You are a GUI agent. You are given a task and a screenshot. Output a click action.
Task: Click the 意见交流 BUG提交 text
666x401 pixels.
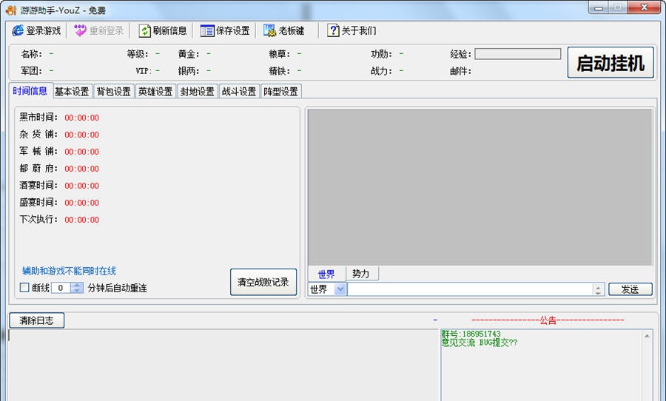(480, 343)
